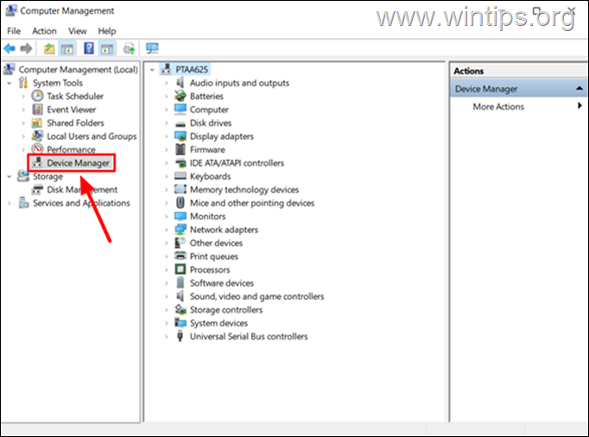Click the Disk Management icon
Screen dimensions: 589x437
point(37,190)
